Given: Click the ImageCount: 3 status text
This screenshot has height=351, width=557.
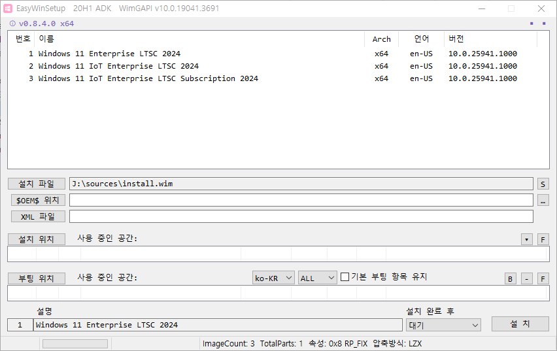Looking at the screenshot, I should point(228,344).
